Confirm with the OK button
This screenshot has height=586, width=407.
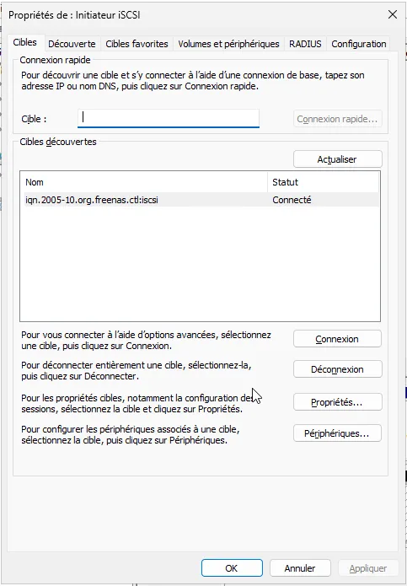232,568
